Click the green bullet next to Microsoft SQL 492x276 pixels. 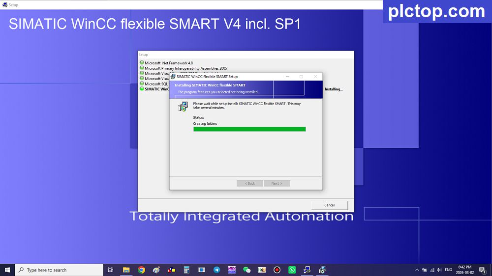[142, 83]
